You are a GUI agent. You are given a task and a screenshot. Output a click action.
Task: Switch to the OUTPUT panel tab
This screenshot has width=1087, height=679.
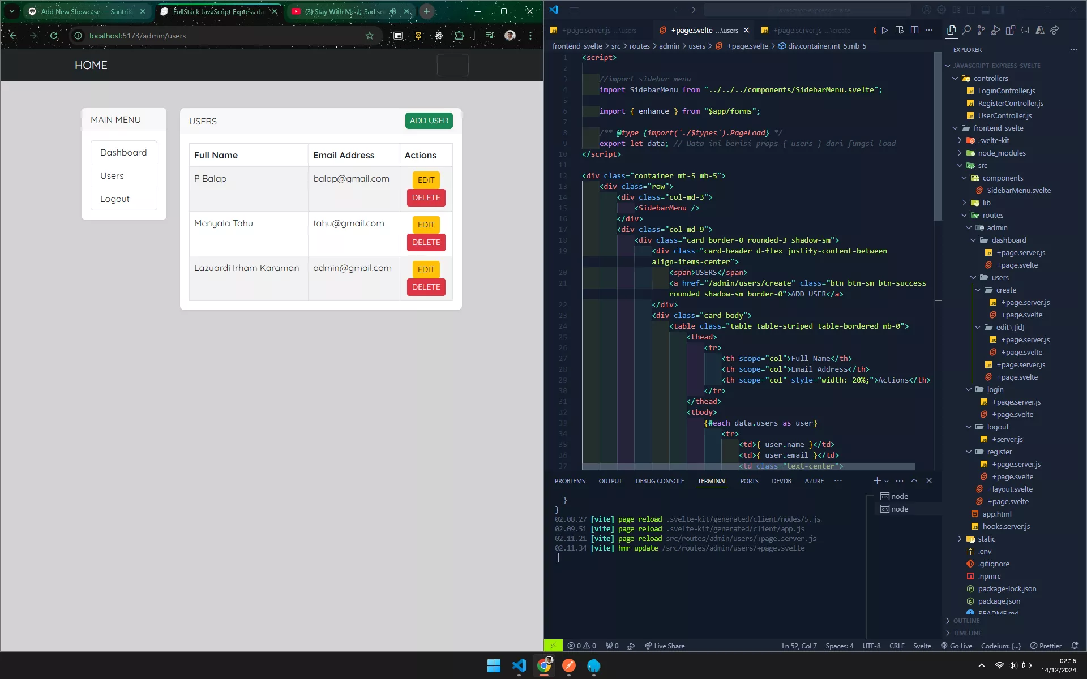pyautogui.click(x=610, y=481)
